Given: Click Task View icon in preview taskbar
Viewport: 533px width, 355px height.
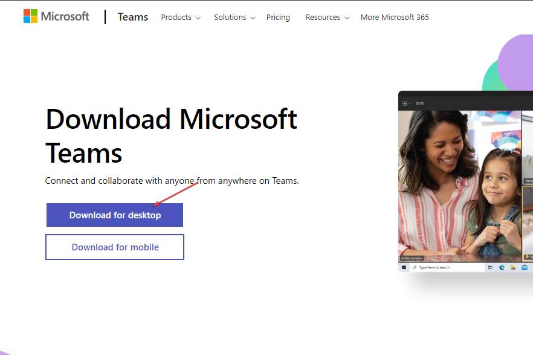Looking at the screenshot, I should tap(490, 267).
